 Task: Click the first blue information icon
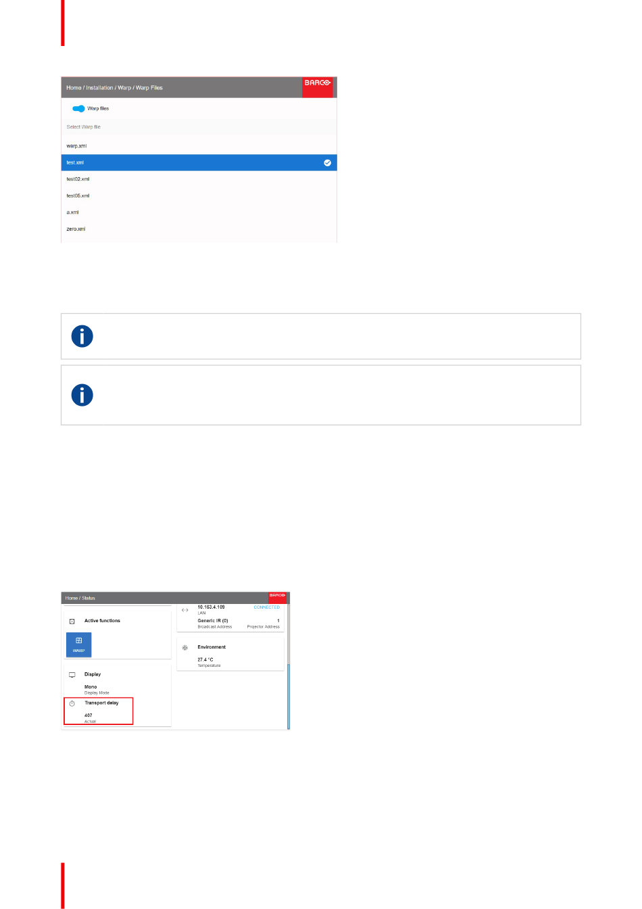click(82, 336)
